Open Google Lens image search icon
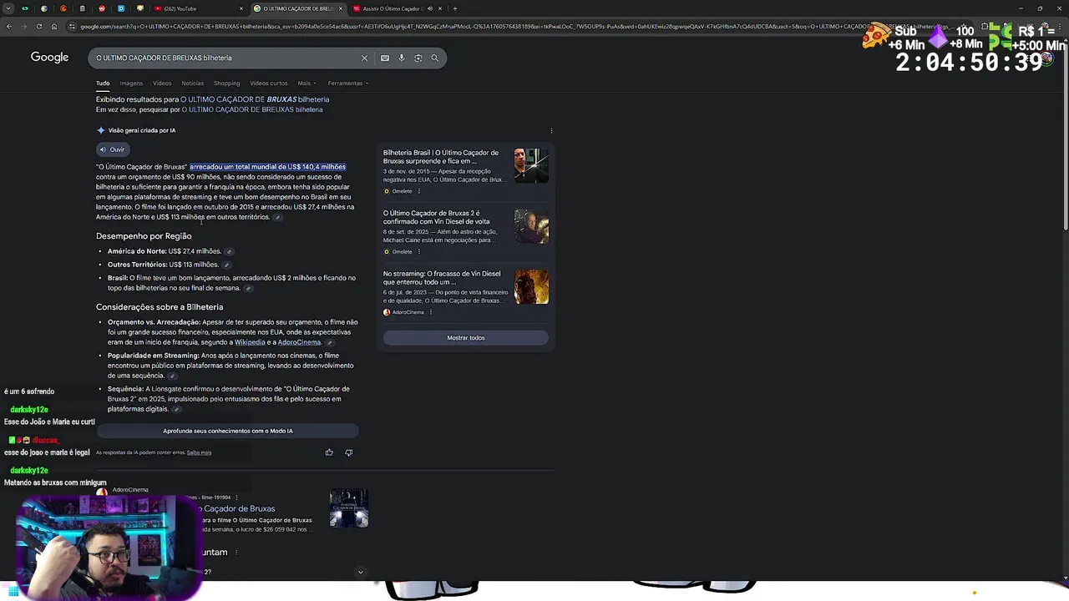 click(x=418, y=58)
